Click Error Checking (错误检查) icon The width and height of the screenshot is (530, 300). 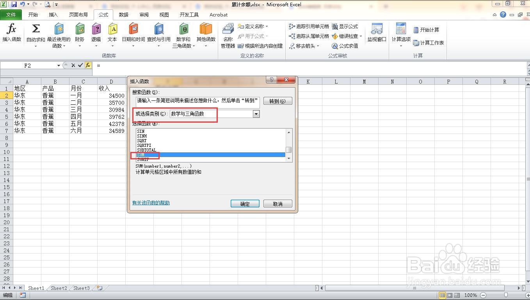[x=335, y=36]
